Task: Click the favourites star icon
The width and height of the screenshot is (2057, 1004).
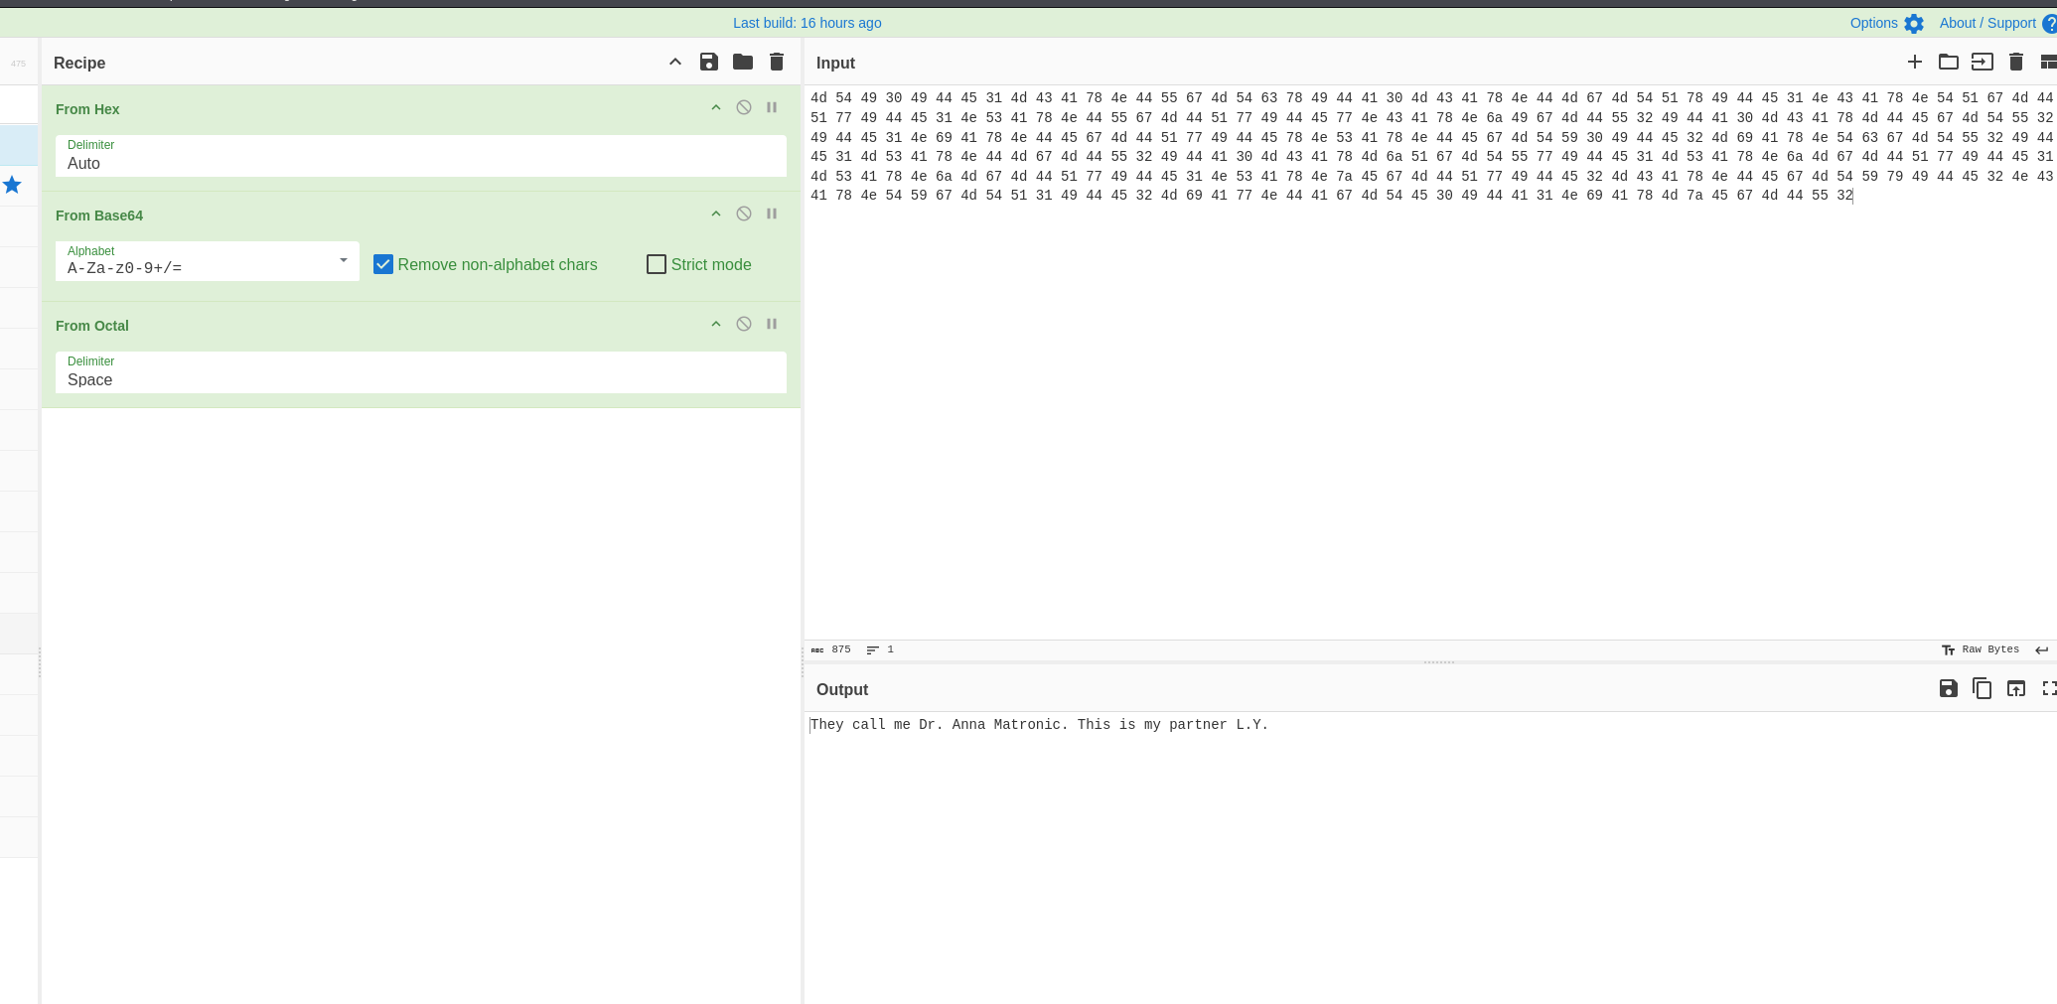Action: click(x=12, y=185)
